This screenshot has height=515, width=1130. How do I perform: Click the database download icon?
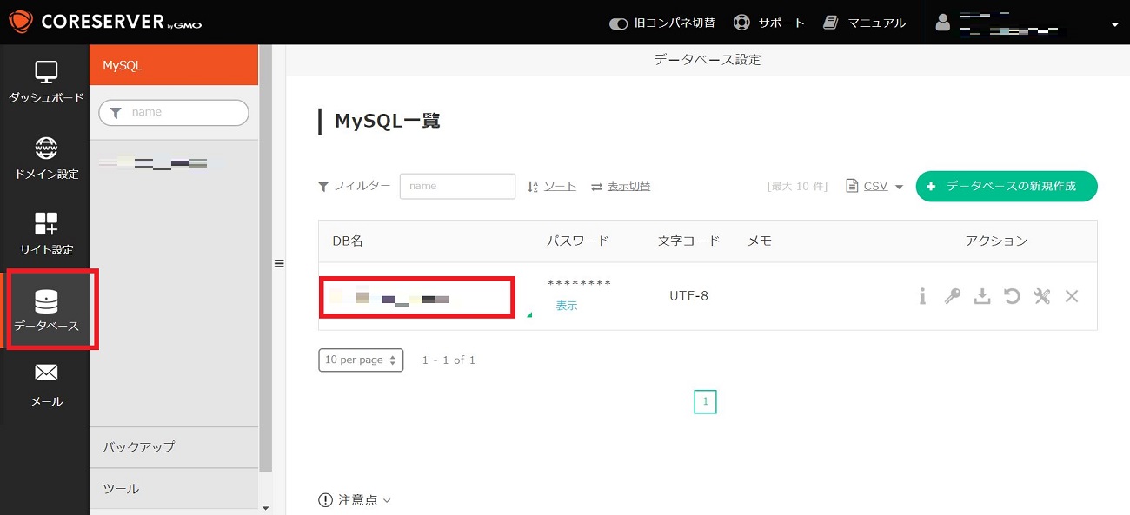tap(982, 297)
